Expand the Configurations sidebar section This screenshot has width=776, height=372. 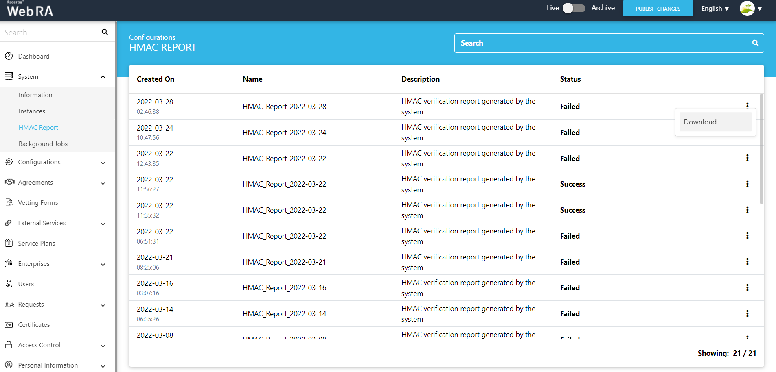[103, 163]
